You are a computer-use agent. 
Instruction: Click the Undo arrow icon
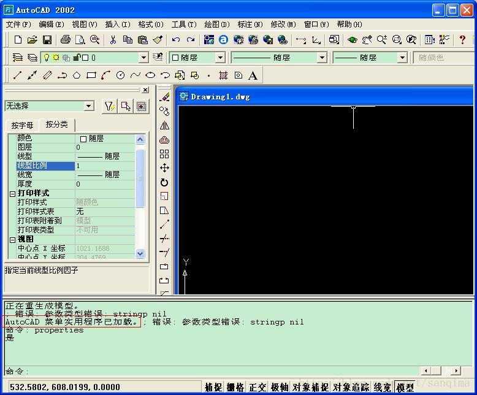pyautogui.click(x=176, y=39)
